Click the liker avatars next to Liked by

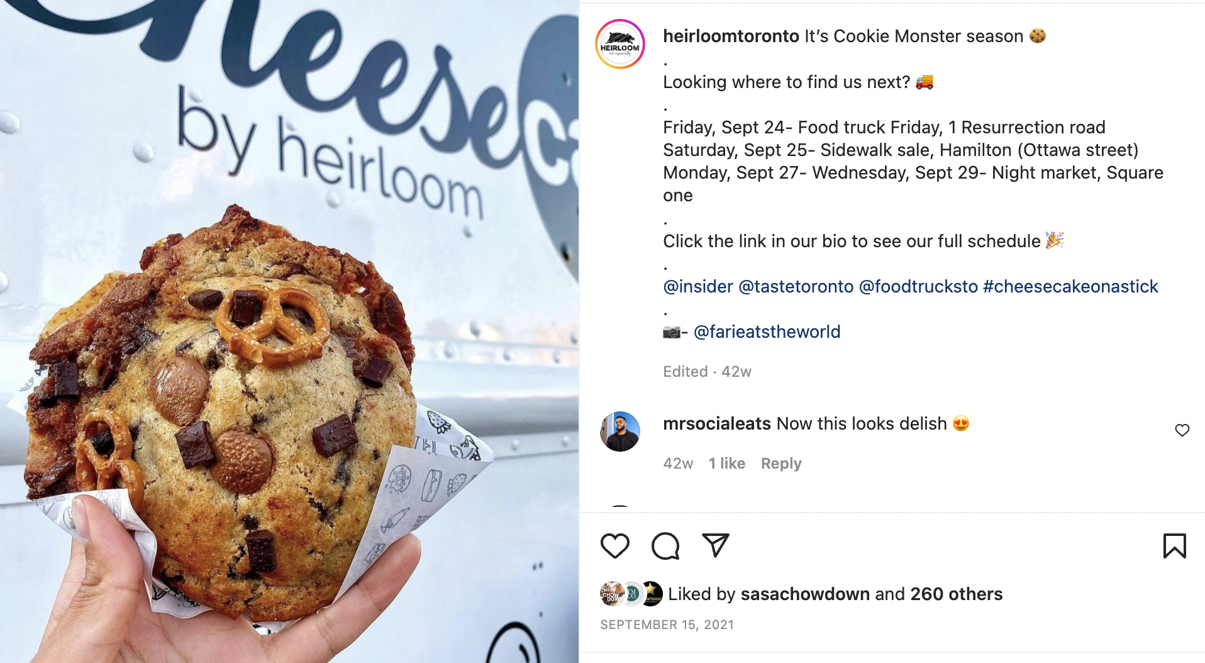pyautogui.click(x=631, y=593)
